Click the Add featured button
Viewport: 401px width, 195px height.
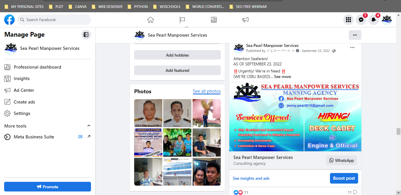point(177,70)
